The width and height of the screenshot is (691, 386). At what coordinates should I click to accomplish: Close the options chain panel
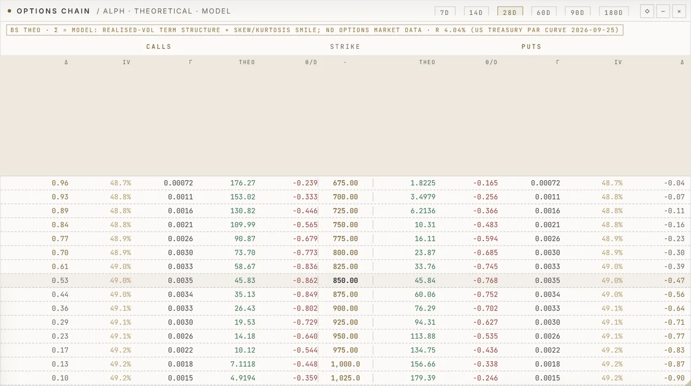click(680, 11)
